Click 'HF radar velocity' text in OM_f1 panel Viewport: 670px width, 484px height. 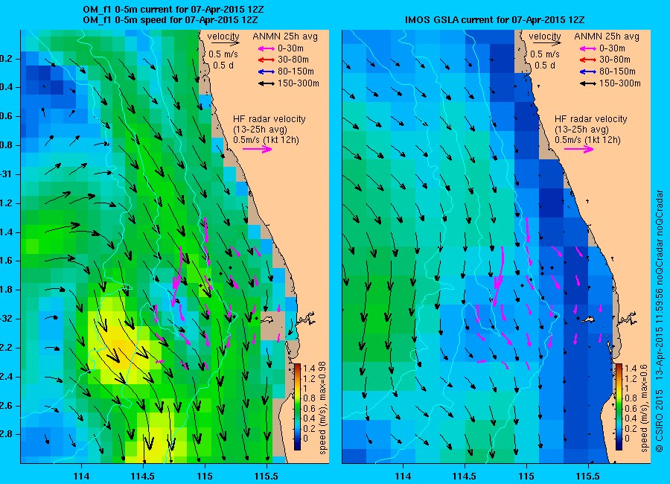pos(269,119)
